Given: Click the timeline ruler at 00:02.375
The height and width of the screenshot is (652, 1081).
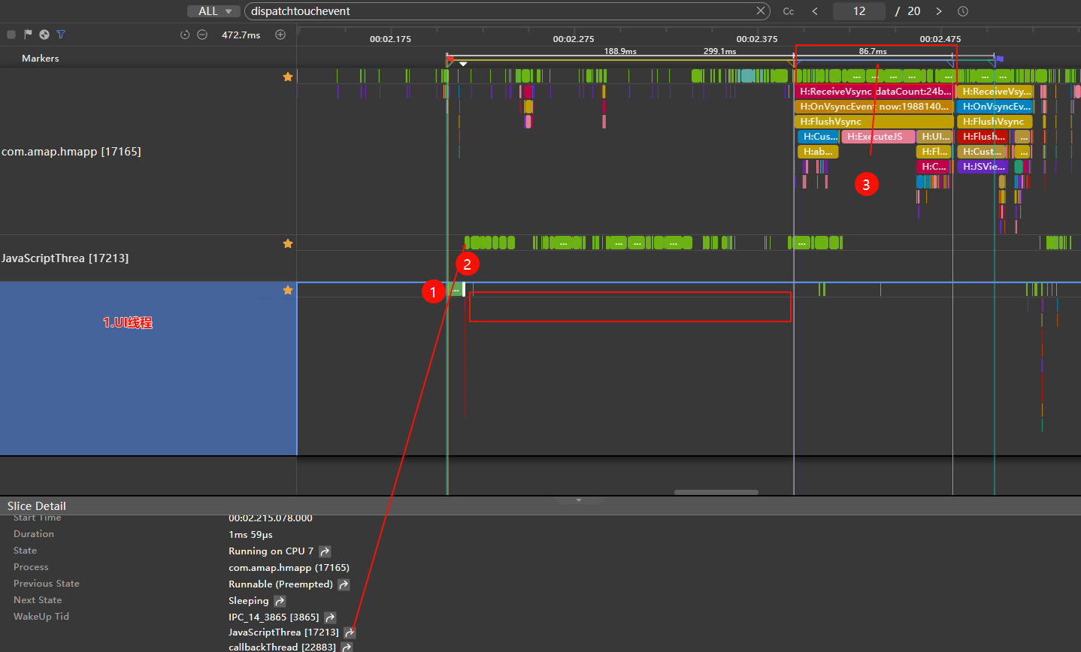Looking at the screenshot, I should click(x=757, y=39).
